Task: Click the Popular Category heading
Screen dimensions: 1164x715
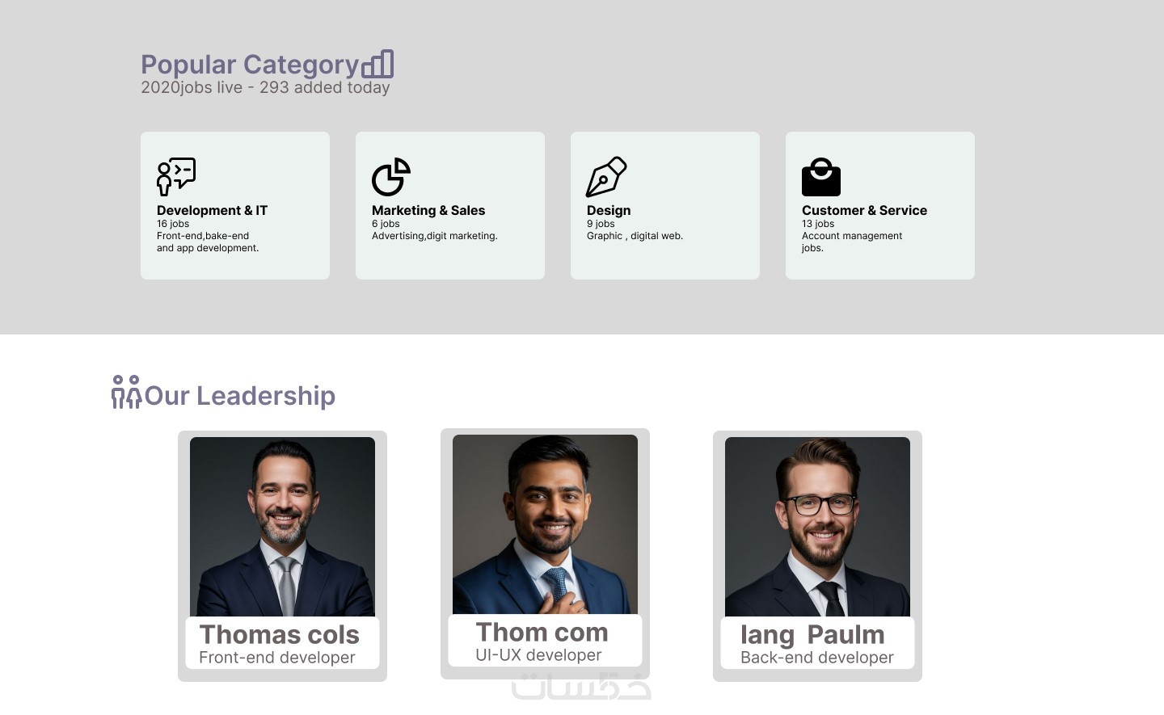Action: [x=250, y=65]
